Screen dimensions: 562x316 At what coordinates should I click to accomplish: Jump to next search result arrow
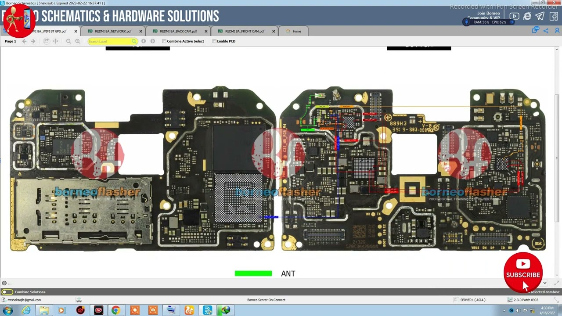point(152,41)
